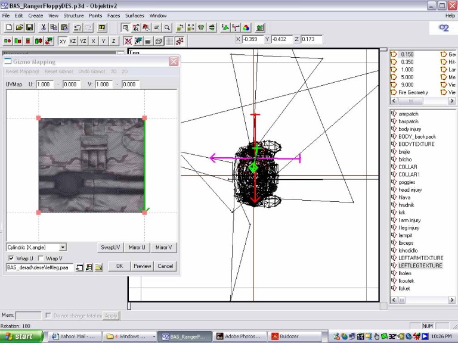Click the Undo arrow icon

[78, 27]
